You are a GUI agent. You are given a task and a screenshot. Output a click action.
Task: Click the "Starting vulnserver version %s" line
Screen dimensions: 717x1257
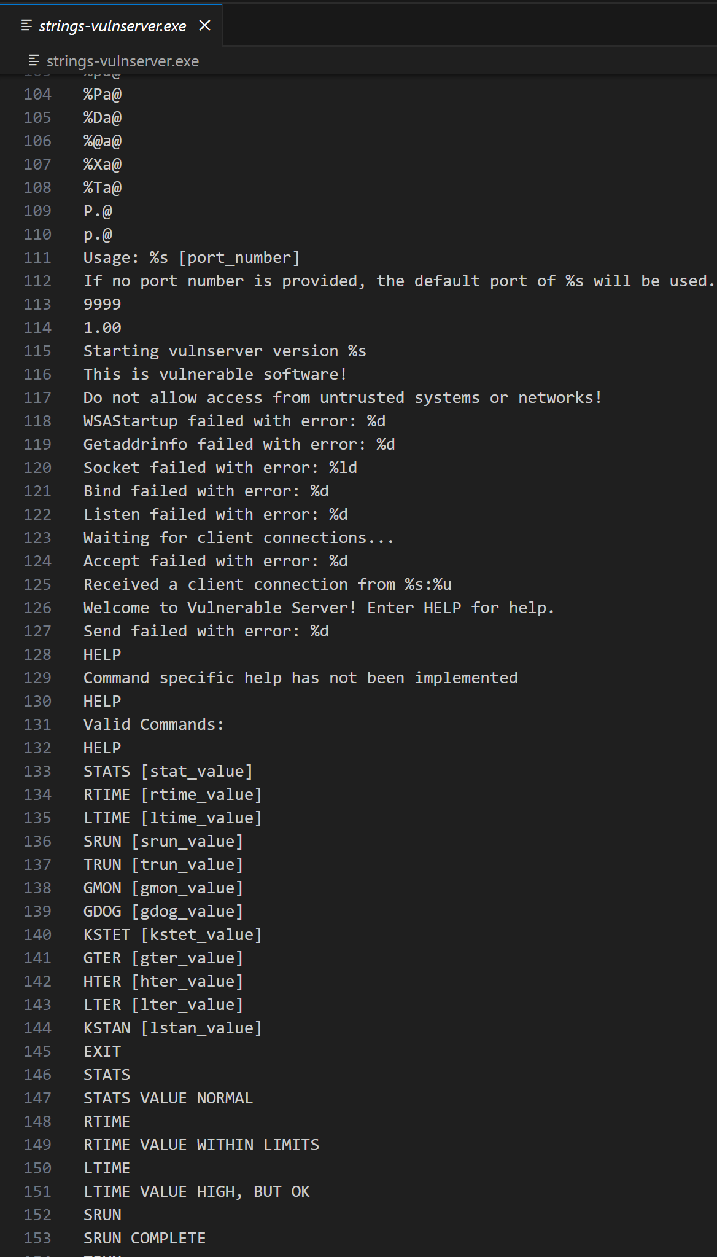[x=225, y=351]
